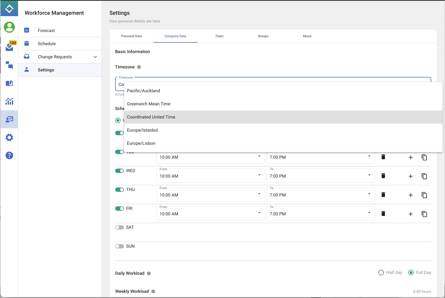Switch to the Personal Data tab

click(132, 36)
